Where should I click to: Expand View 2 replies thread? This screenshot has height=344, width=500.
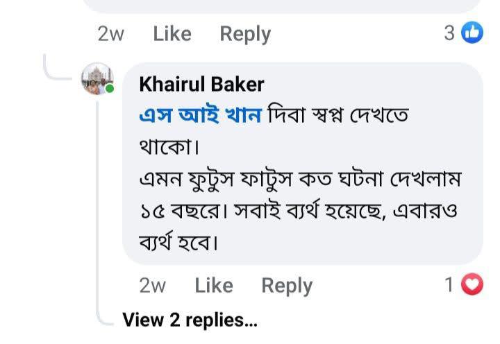[190, 320]
